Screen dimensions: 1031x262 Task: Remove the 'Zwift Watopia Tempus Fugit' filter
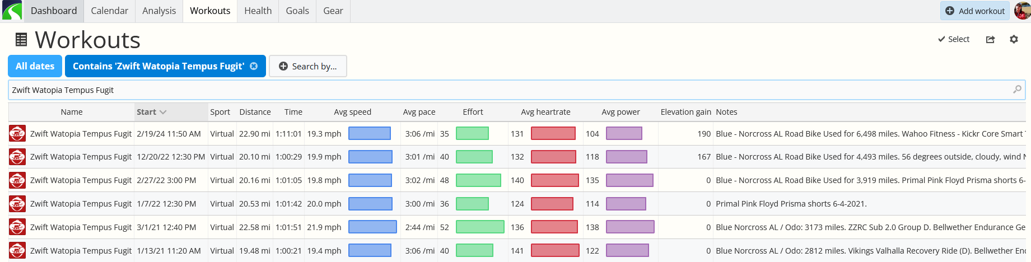(x=254, y=66)
